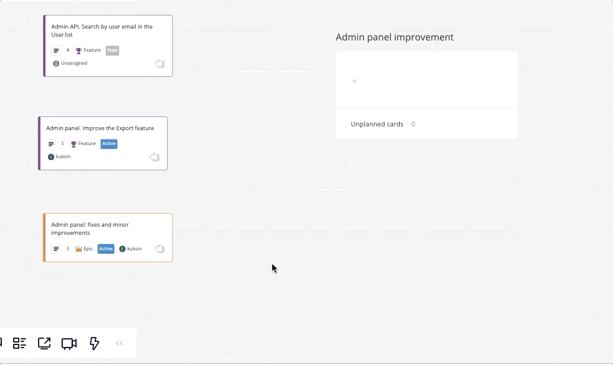Toggle description icon on fixes and minor improvements card
The image size is (613, 365).
pos(56,249)
